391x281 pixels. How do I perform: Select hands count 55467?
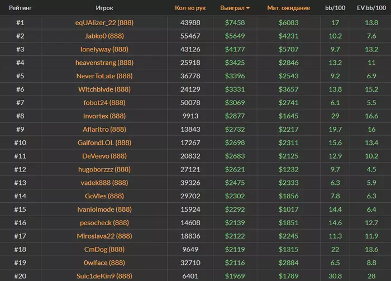coord(190,36)
